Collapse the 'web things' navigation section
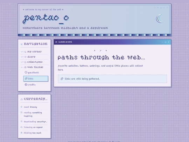 [34, 67]
